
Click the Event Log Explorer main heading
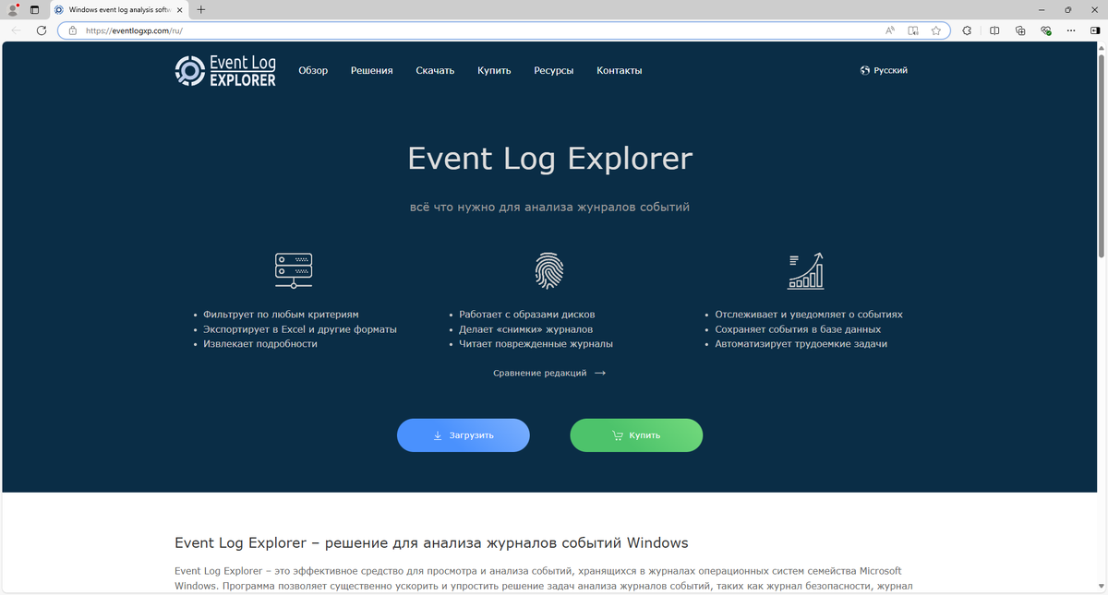tap(549, 159)
